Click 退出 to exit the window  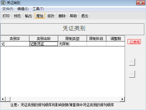[85, 16]
